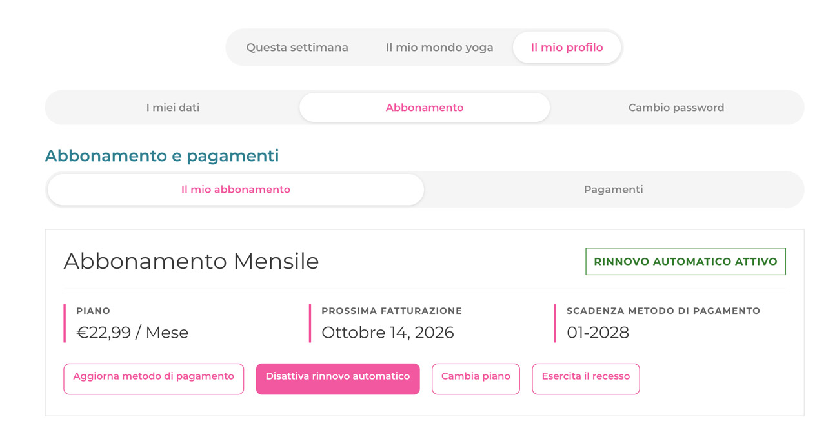The width and height of the screenshot is (826, 428).
Task: Choose the Cambia piano button
Action: click(476, 379)
